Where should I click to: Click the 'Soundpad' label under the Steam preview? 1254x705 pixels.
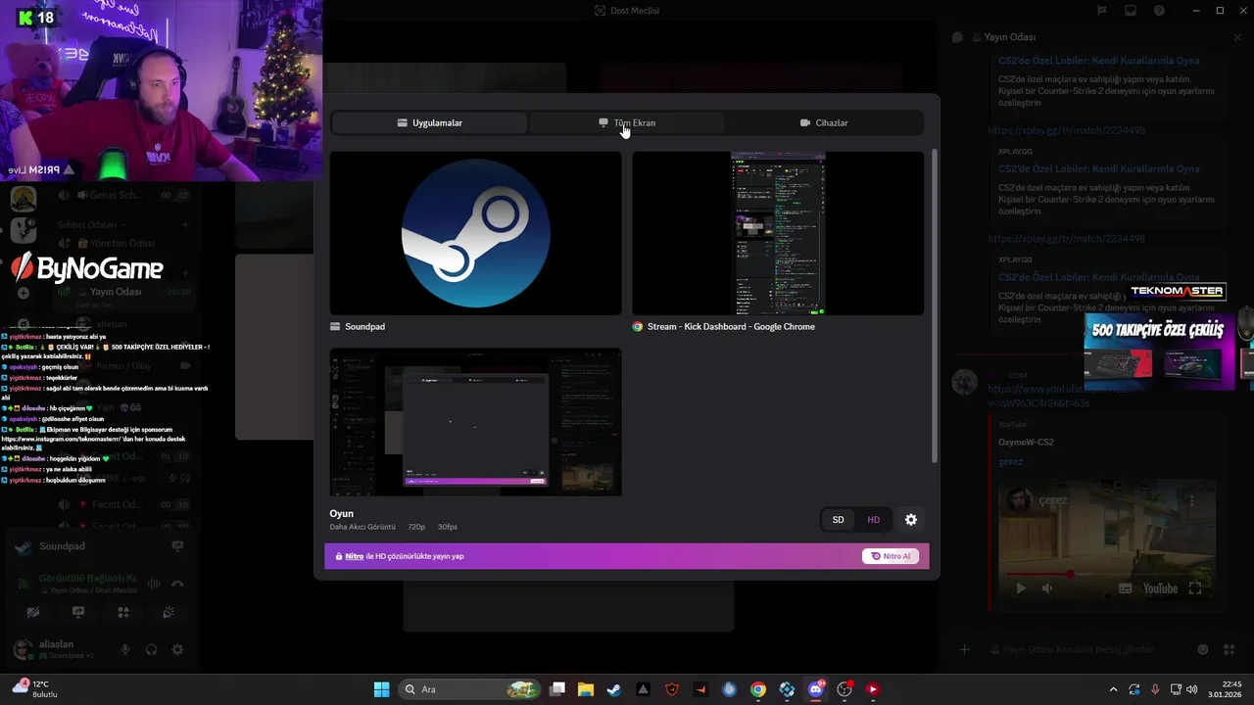click(x=364, y=327)
